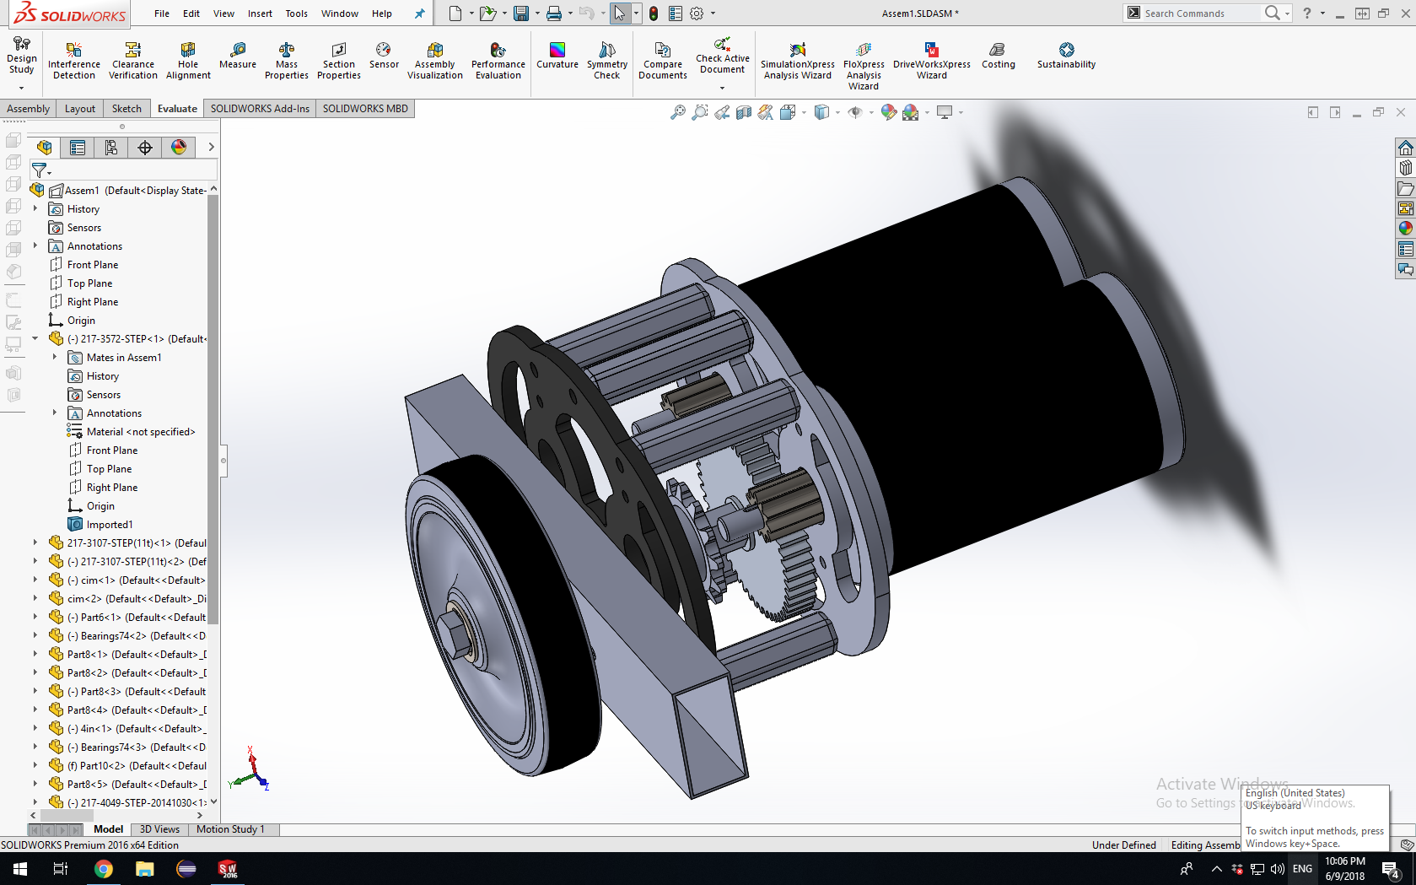Open the Insert menu
This screenshot has height=885, width=1416.
coord(260,13)
